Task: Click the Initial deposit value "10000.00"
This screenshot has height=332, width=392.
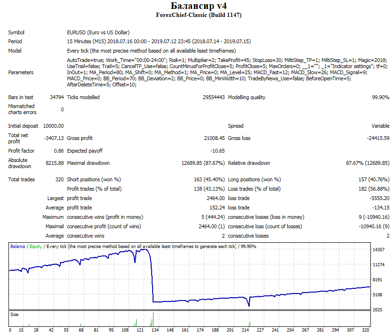Action: [x=53, y=126]
